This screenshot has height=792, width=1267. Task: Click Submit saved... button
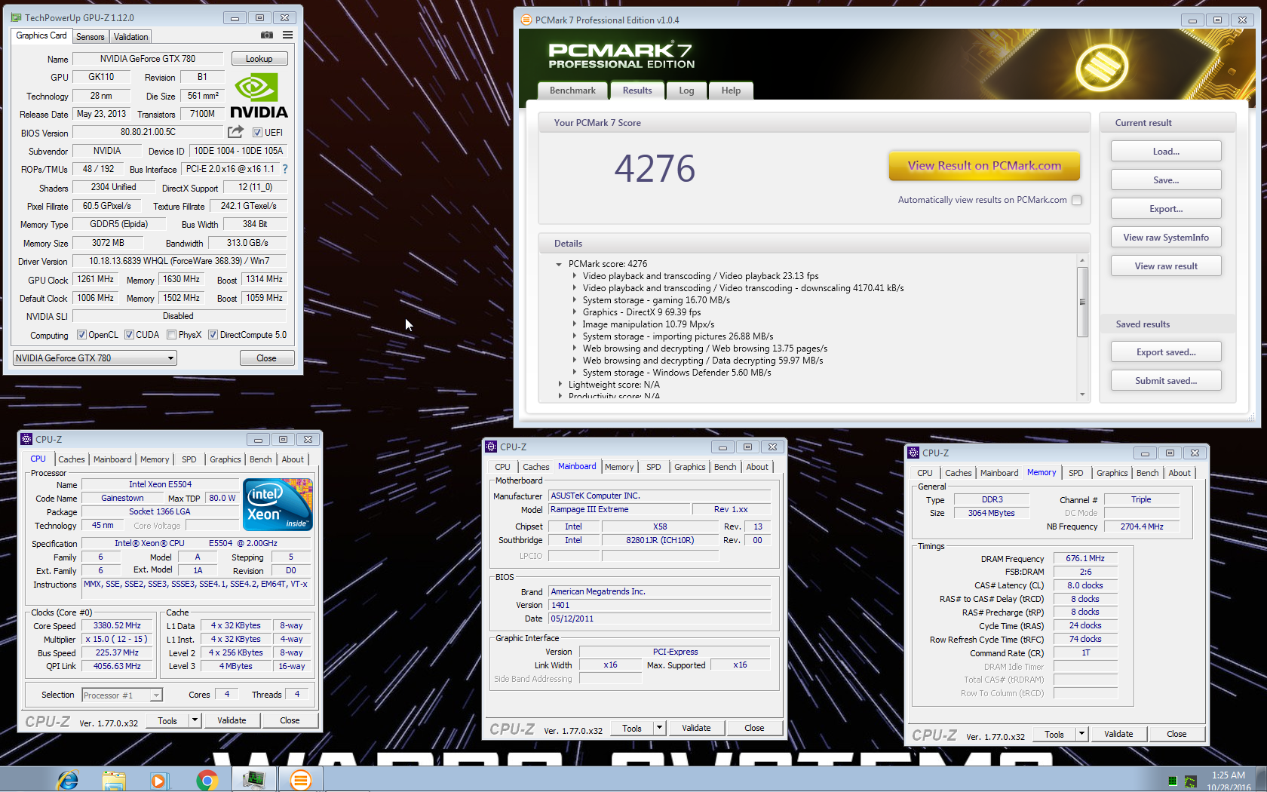[x=1166, y=381]
